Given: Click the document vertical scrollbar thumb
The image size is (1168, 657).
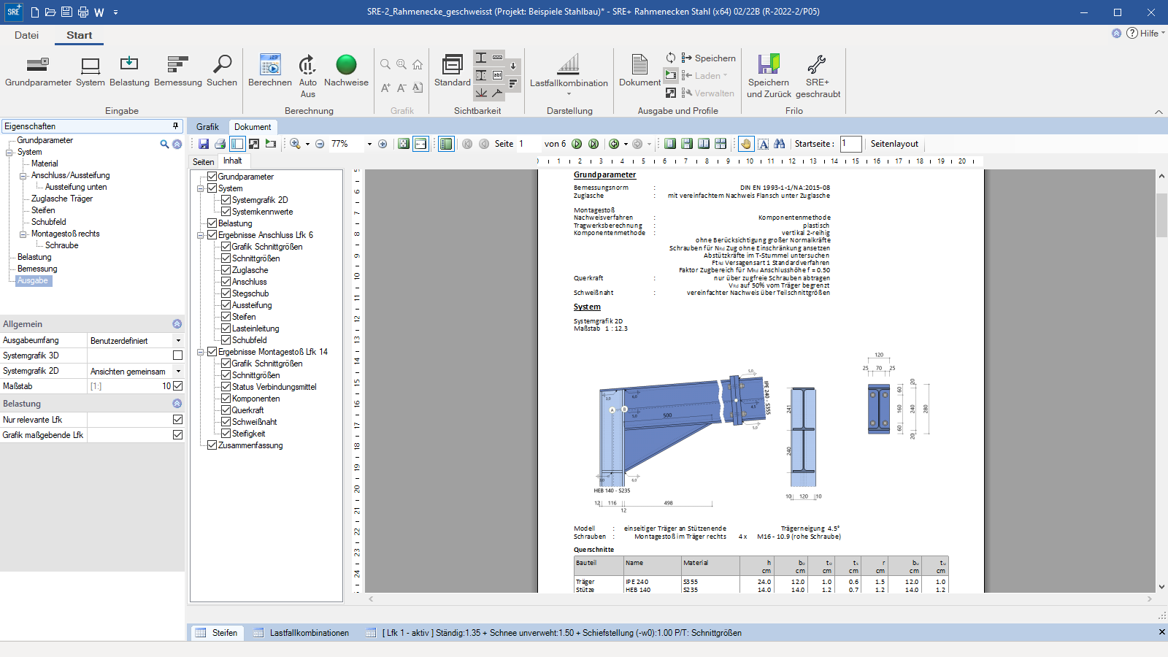Looking at the screenshot, I should [1161, 215].
